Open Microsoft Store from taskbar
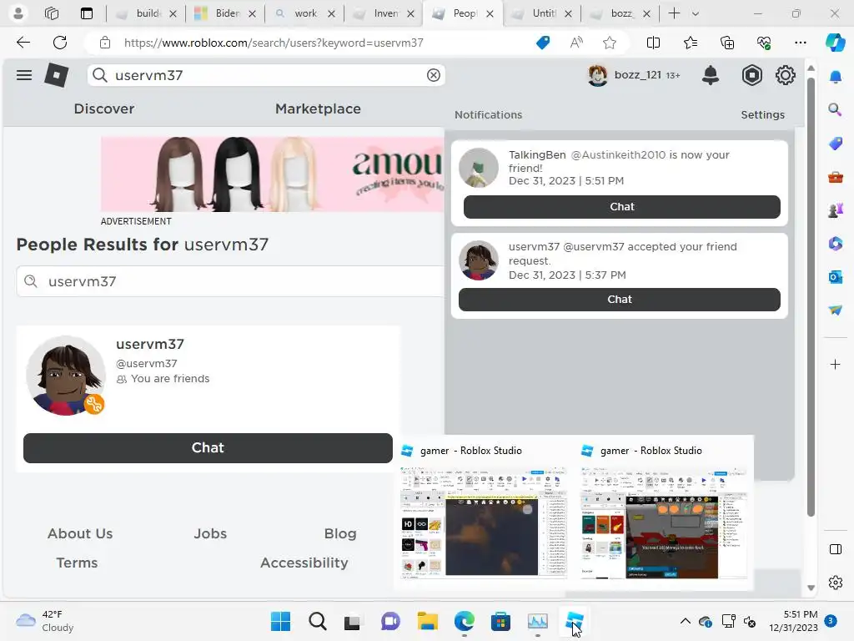The image size is (854, 641). coord(500,621)
